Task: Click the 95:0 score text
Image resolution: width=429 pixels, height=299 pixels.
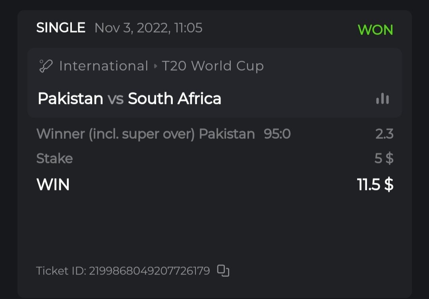Action: click(x=277, y=134)
